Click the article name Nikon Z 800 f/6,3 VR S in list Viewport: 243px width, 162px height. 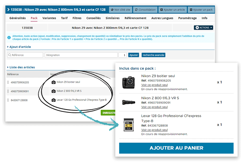click(x=69, y=91)
